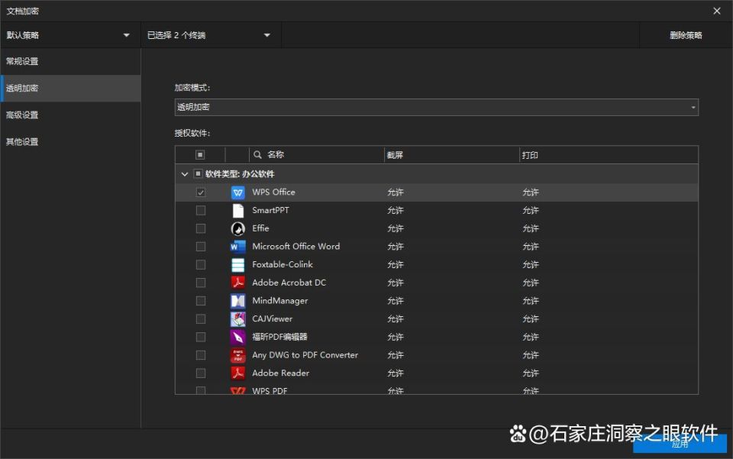Switch to the 其他设置 section
733x459 pixels.
70,141
